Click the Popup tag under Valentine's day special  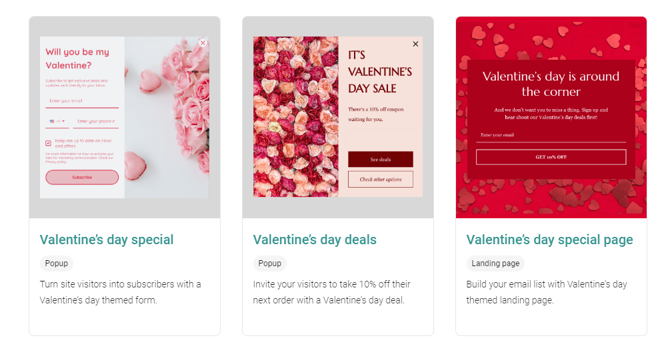(x=57, y=263)
